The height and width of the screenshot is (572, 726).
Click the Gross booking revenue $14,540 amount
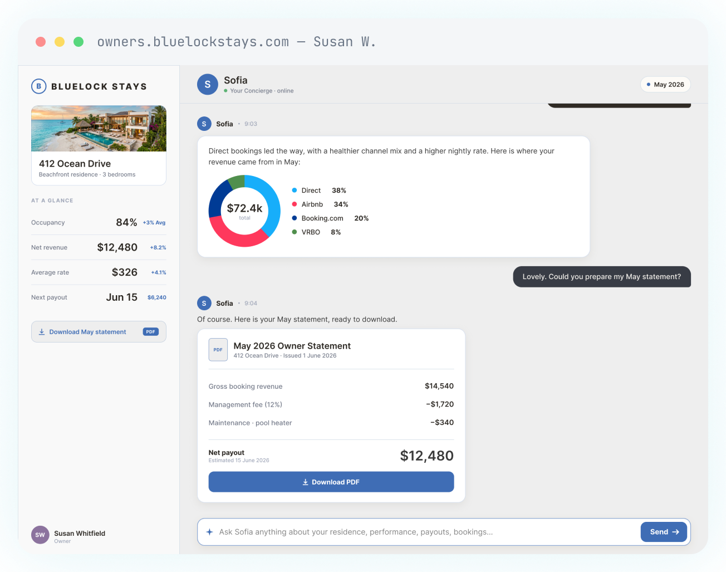coord(439,386)
